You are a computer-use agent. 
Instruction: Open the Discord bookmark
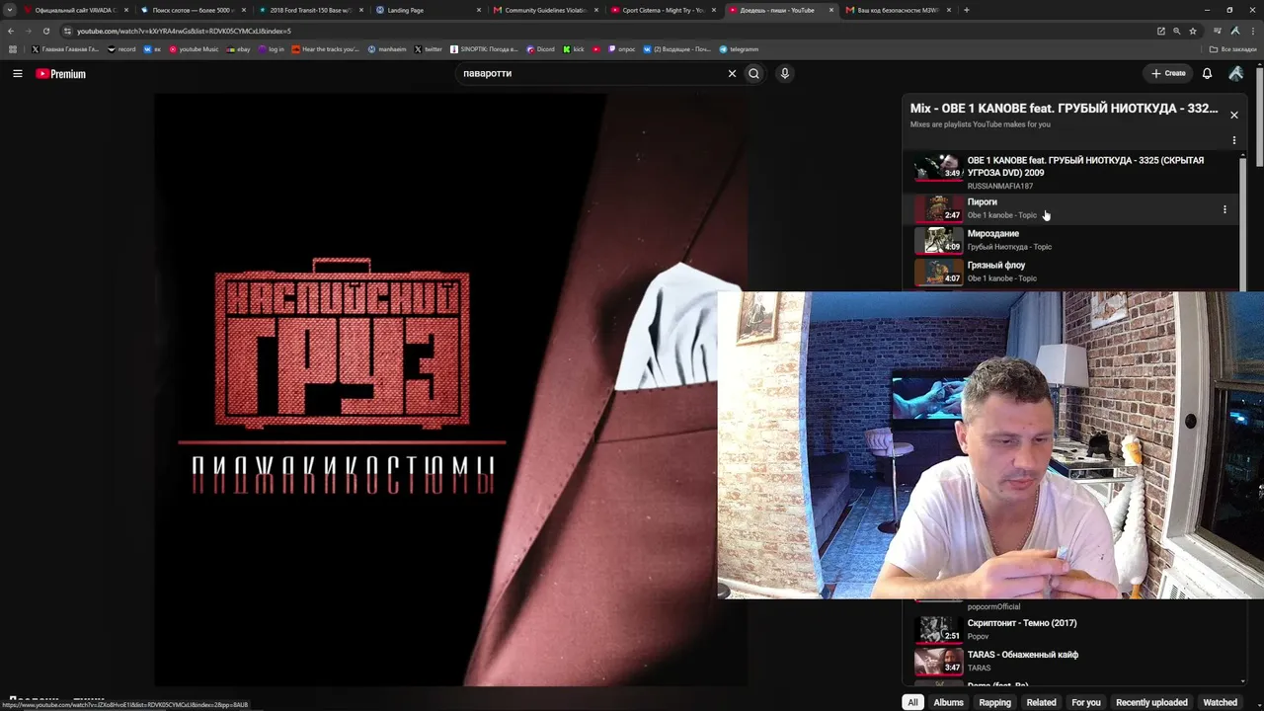coord(540,49)
